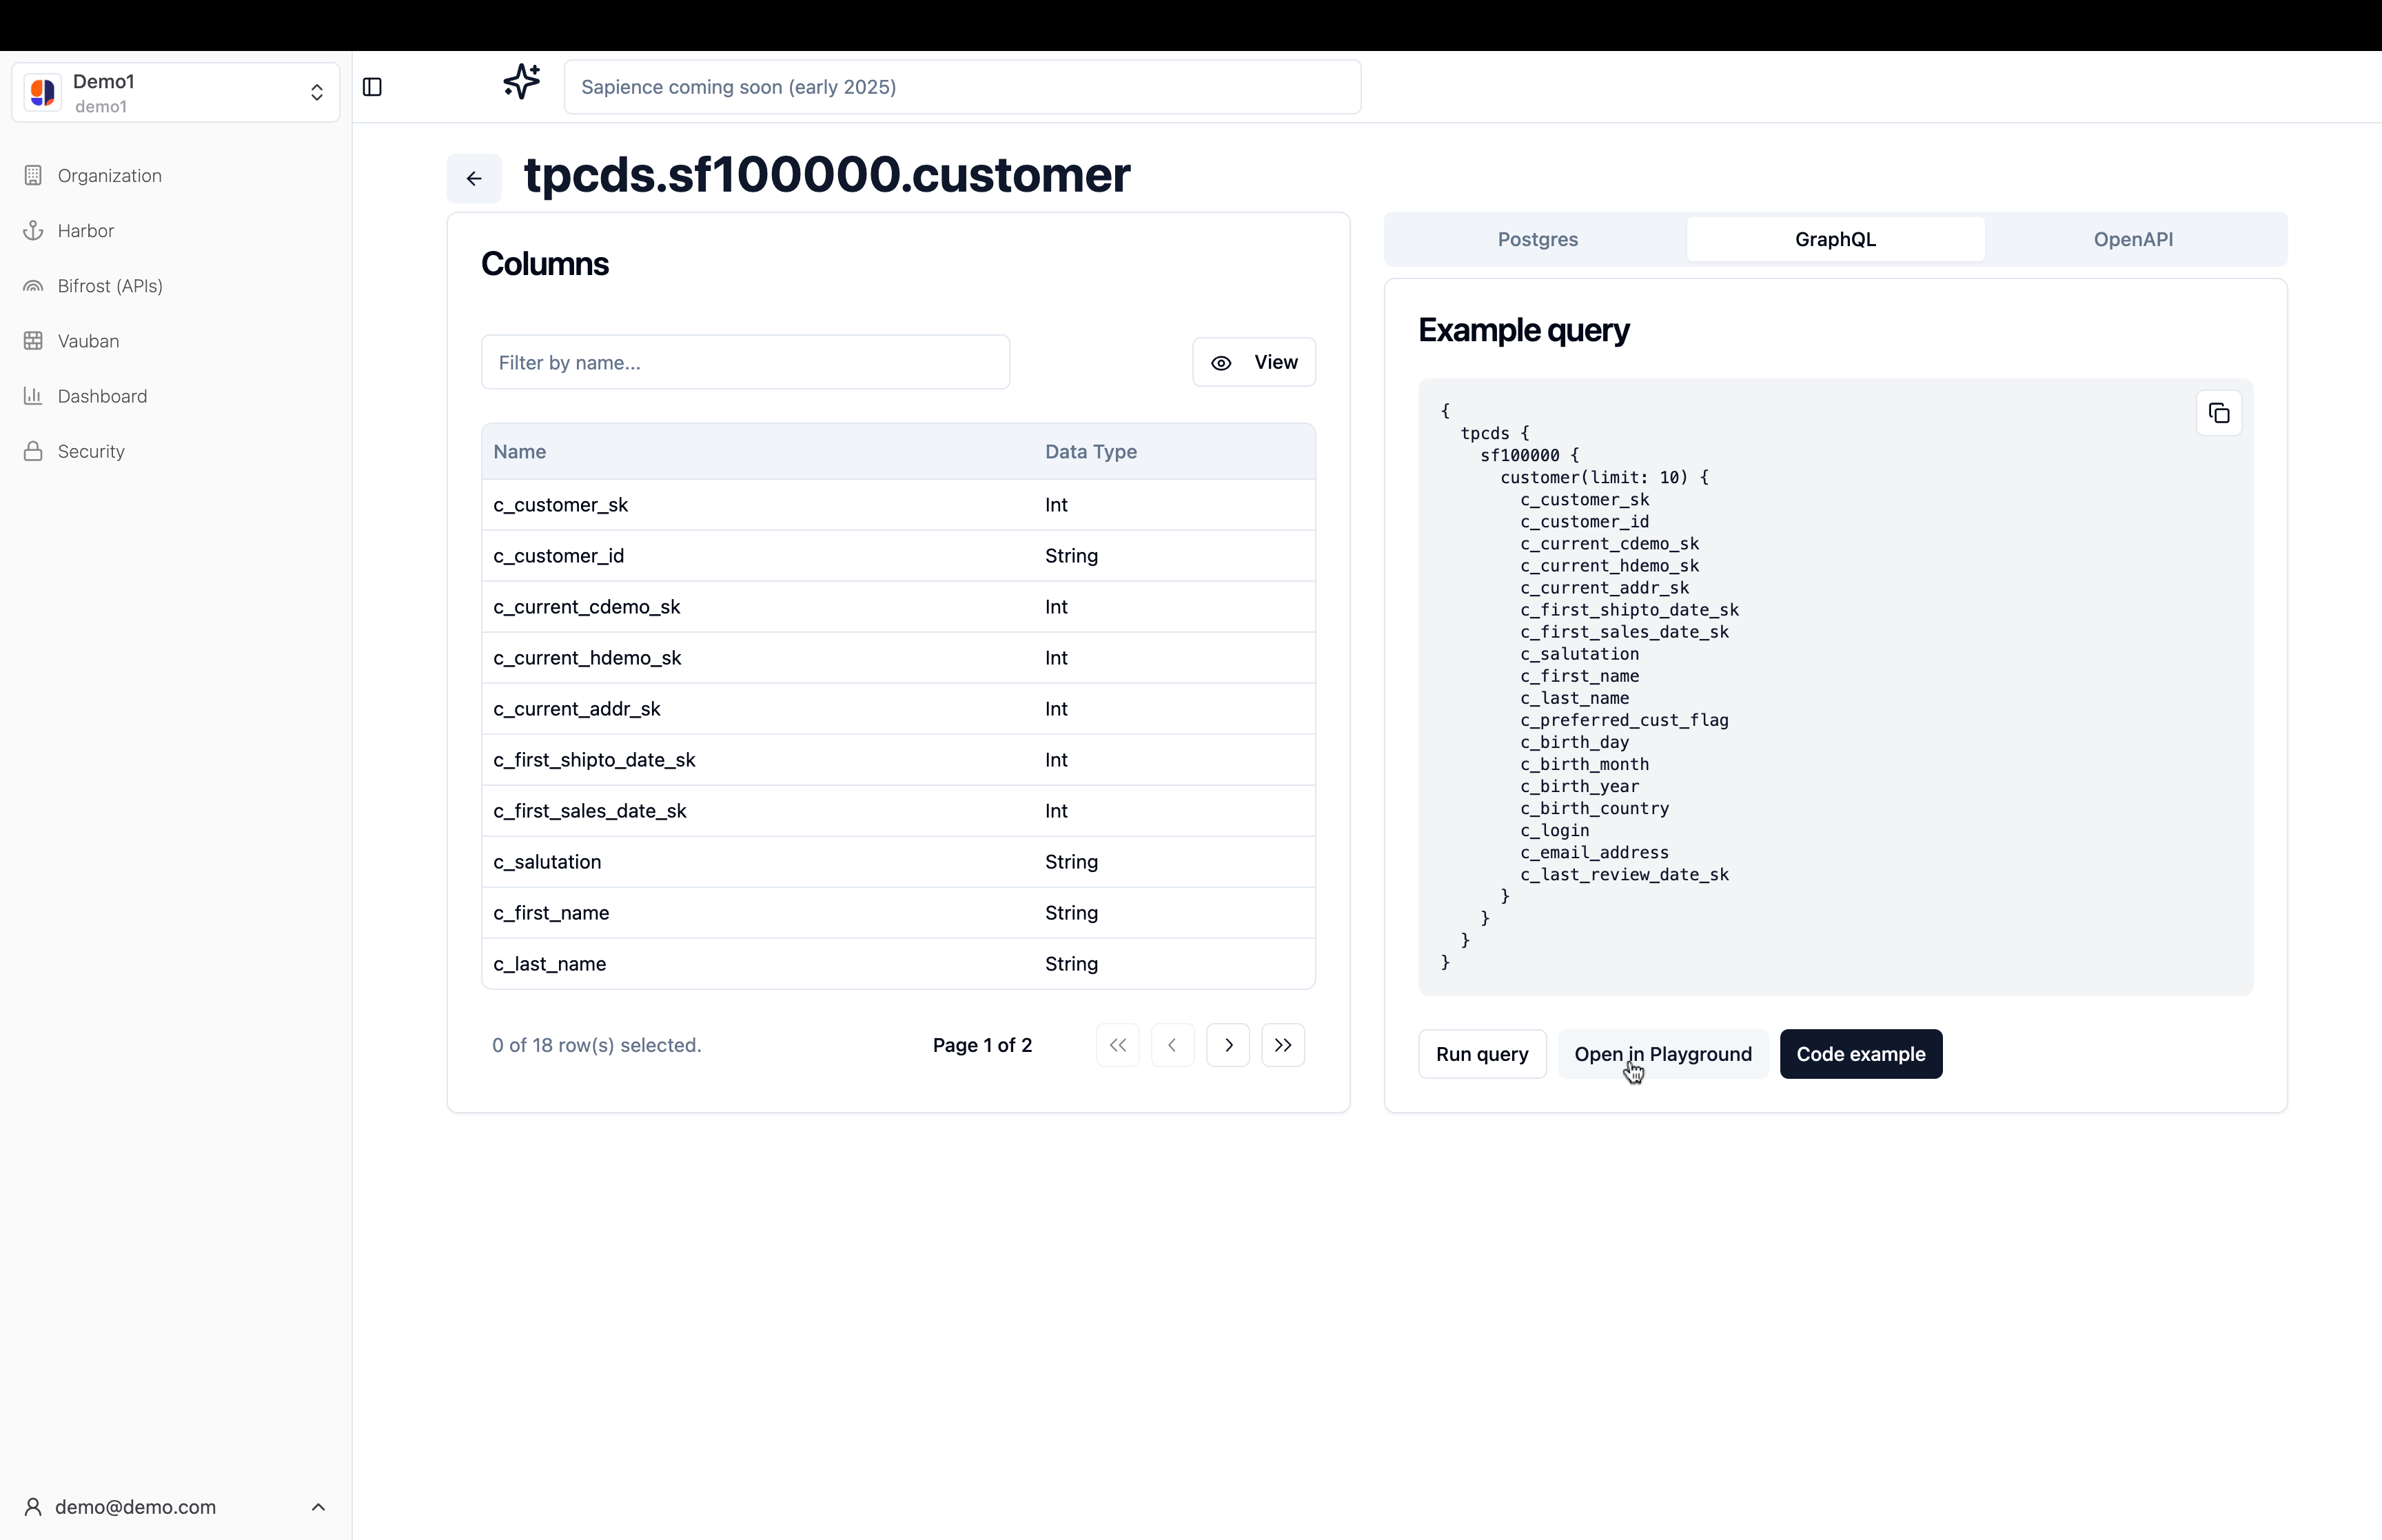Click the Security lock icon

(33, 451)
